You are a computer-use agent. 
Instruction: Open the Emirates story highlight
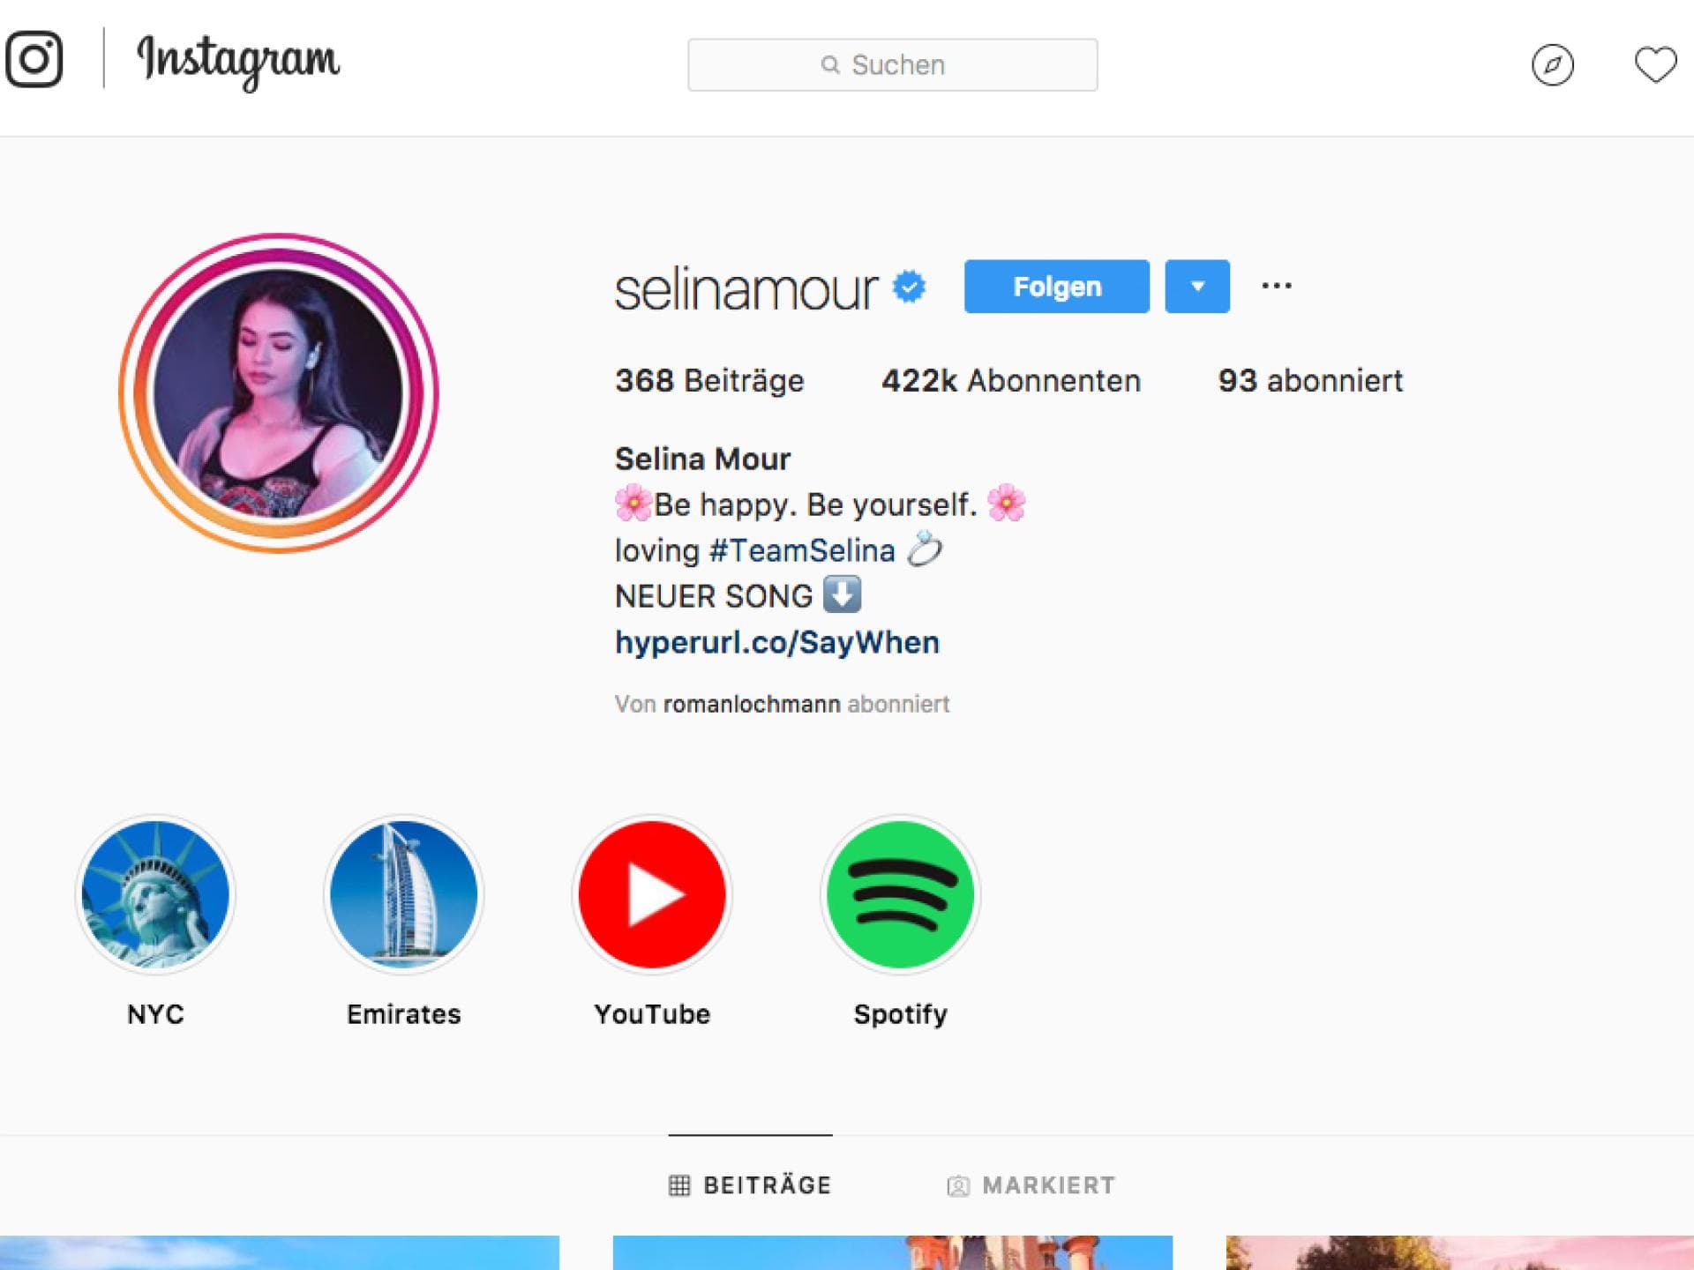[403, 894]
